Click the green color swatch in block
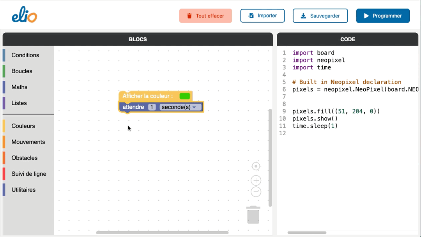 (185, 96)
